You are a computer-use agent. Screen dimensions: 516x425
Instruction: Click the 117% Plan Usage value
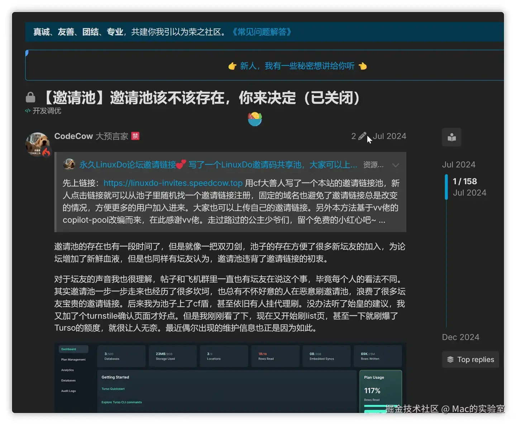(x=372, y=391)
